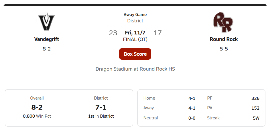Click the Round Rock team logo

223,23
